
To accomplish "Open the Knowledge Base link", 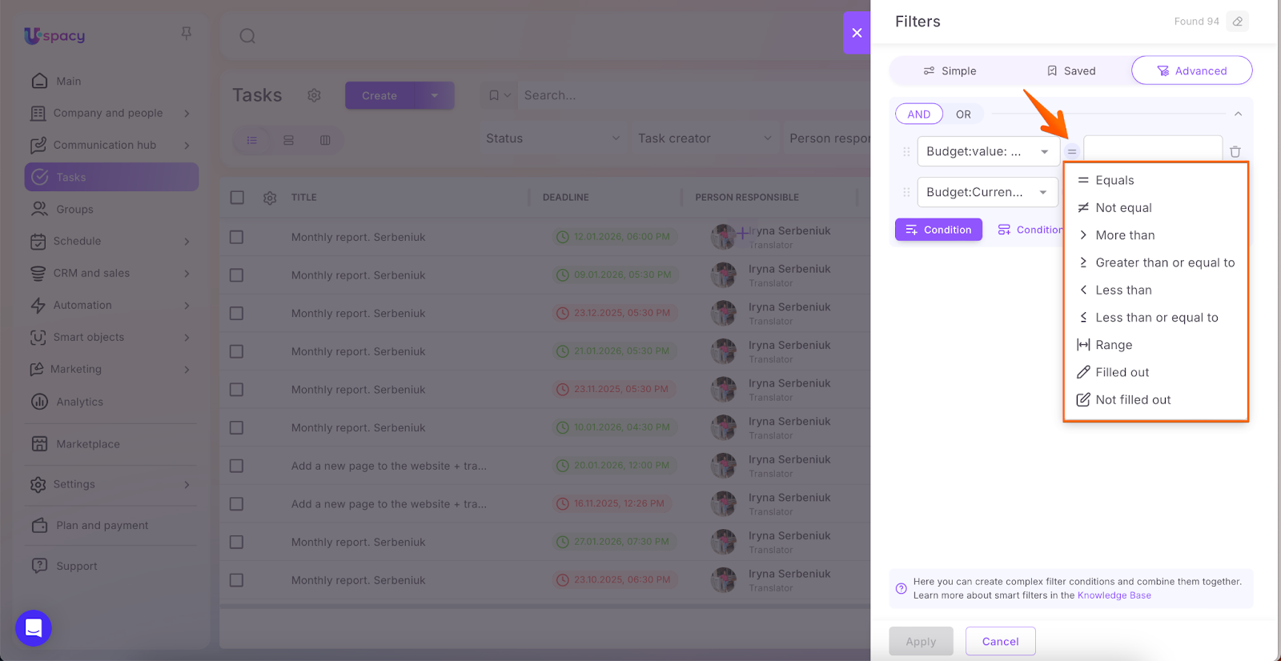I will [1114, 595].
